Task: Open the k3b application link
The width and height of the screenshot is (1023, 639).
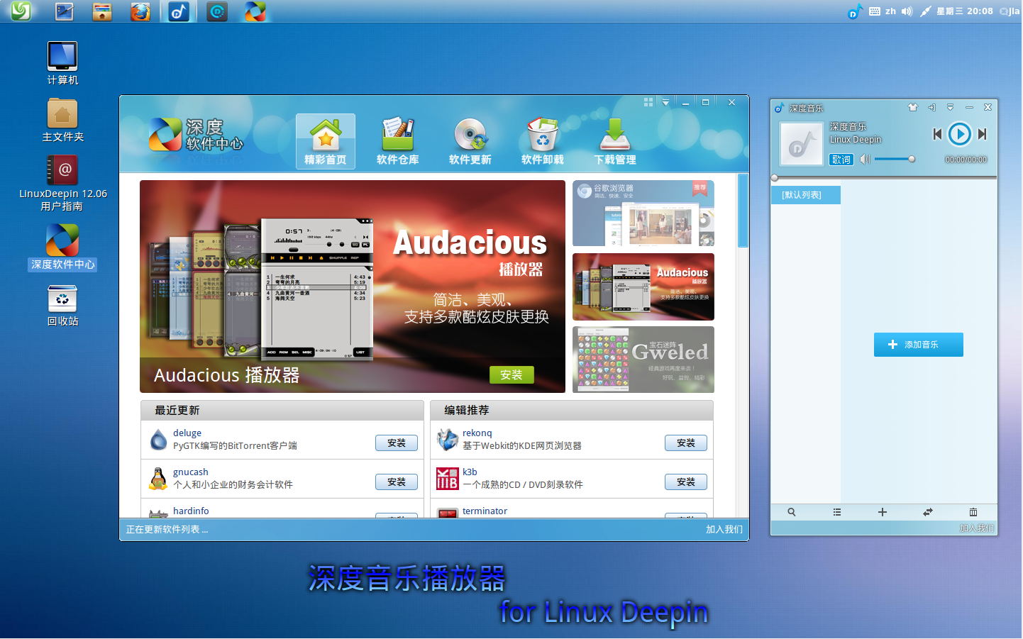Action: [470, 472]
